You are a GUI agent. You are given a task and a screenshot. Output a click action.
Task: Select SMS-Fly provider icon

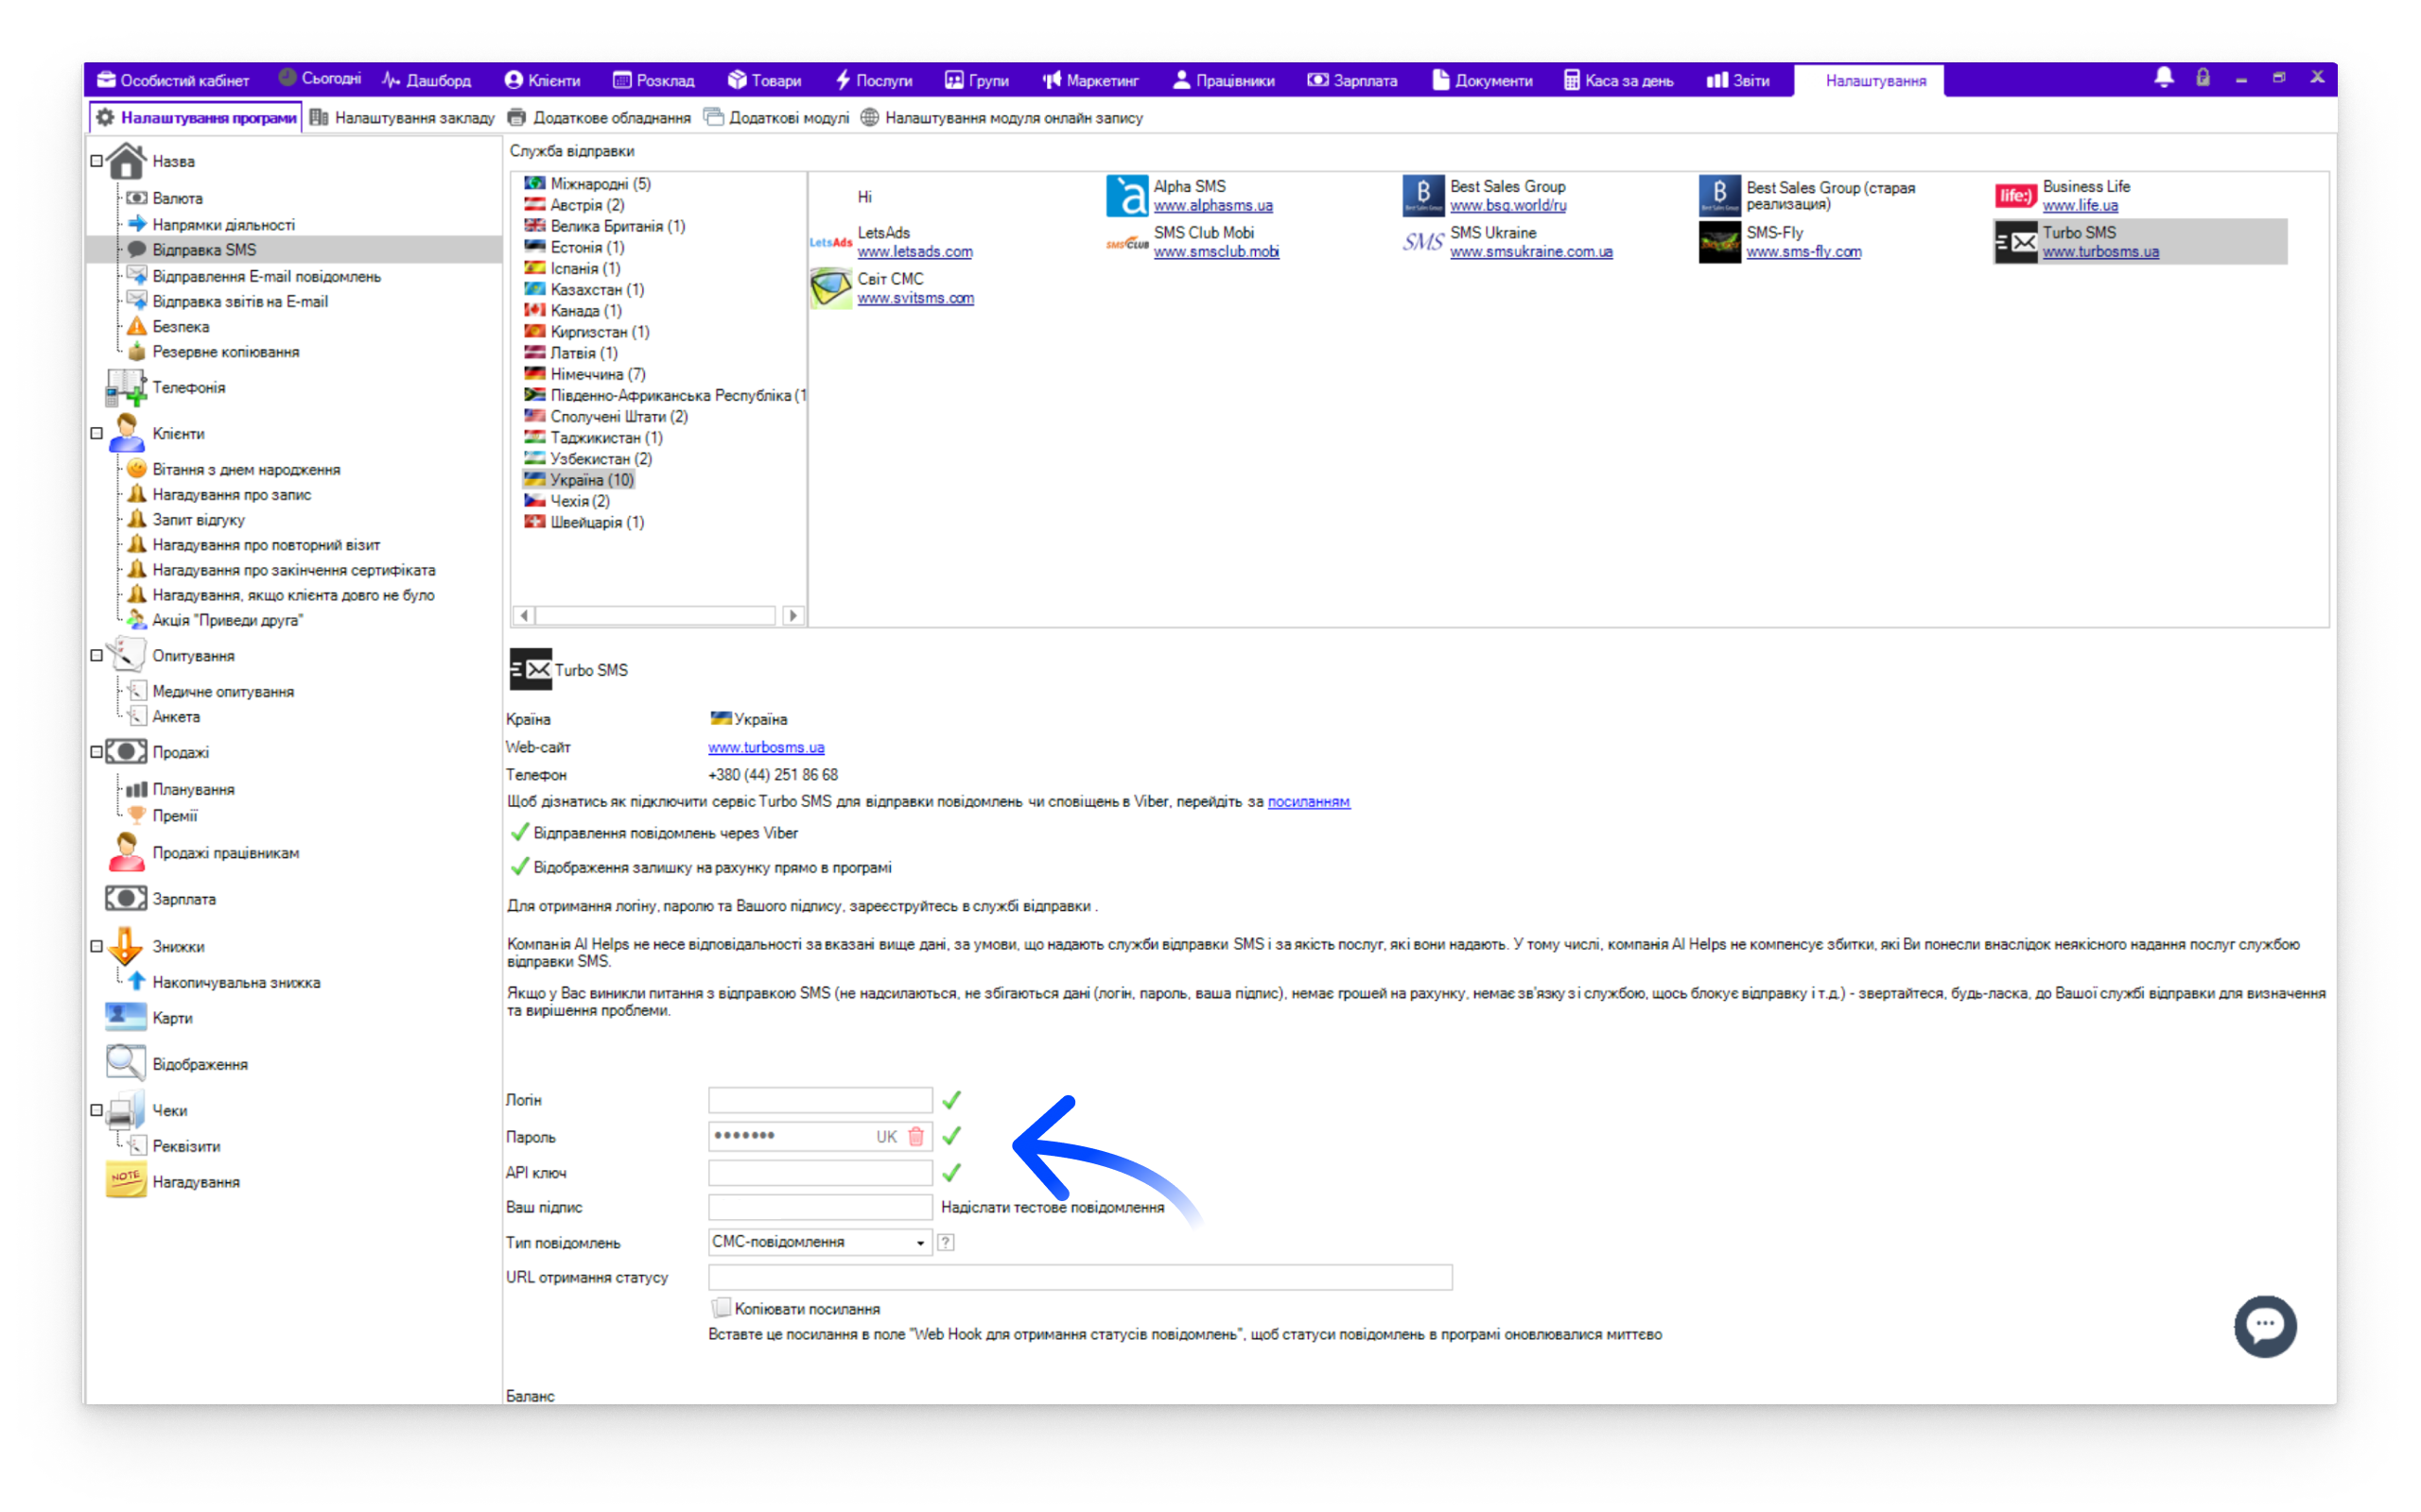tap(1718, 242)
